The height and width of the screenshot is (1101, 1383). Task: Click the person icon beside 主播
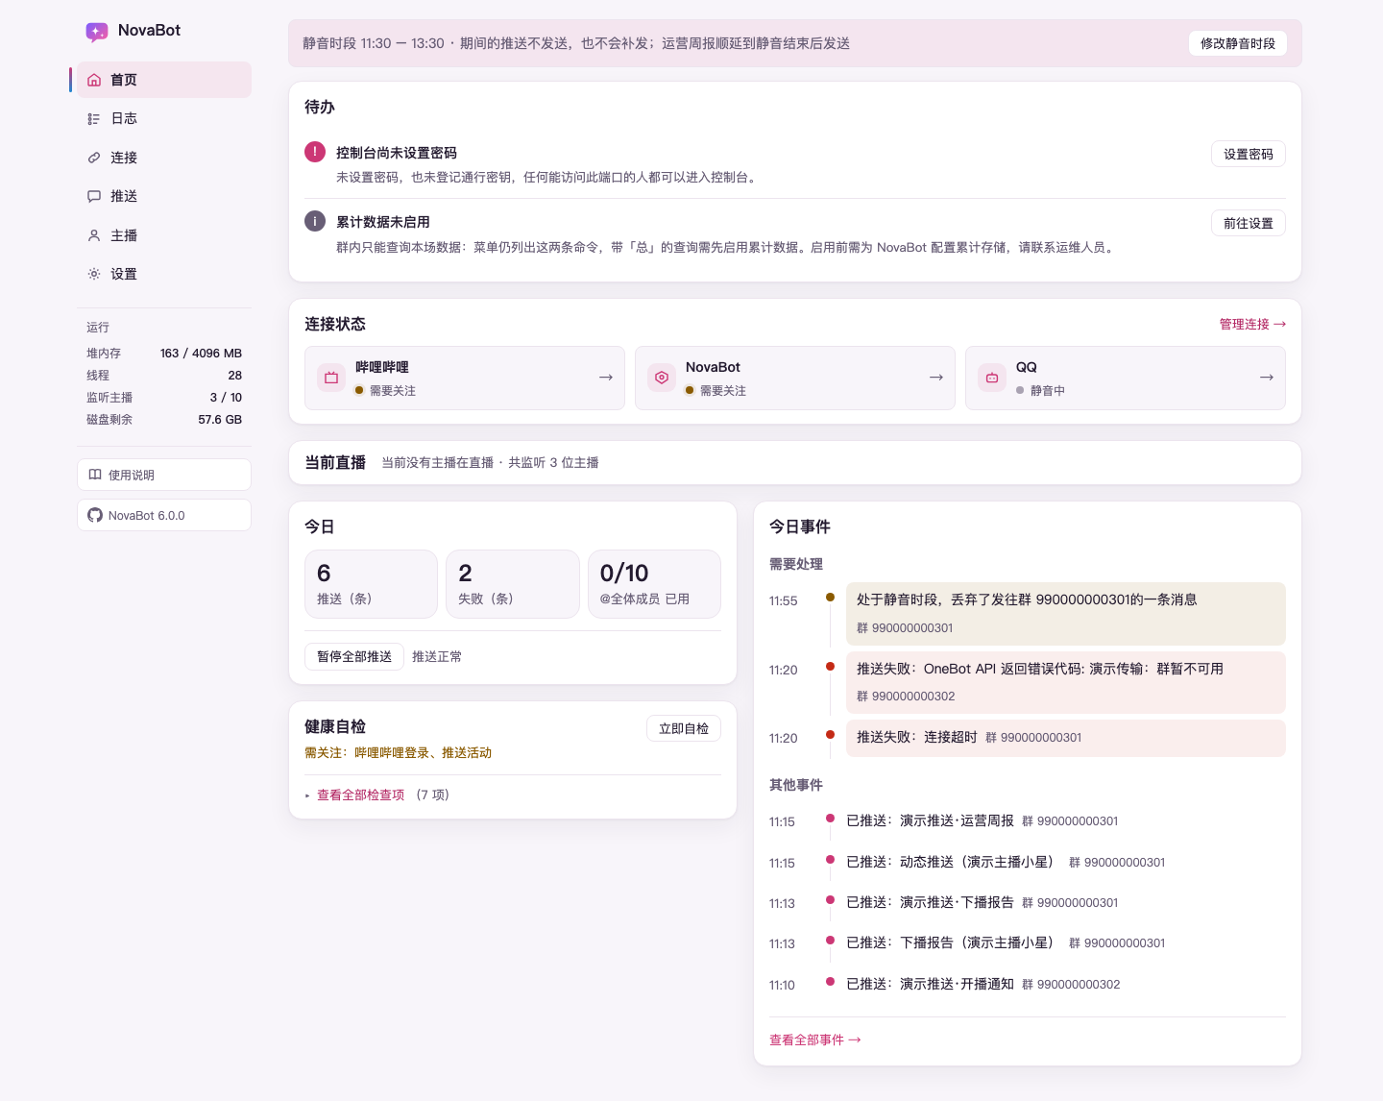coord(94,235)
